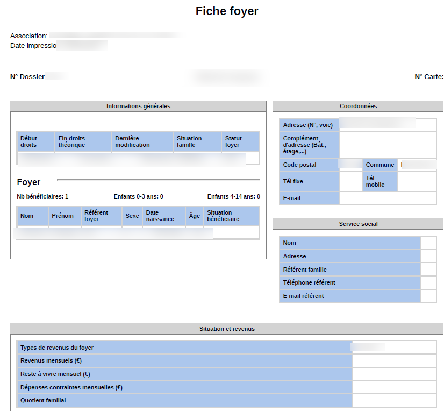The height and width of the screenshot is (411, 444).
Task: Select the Statut foyer column header
Action: pyautogui.click(x=240, y=141)
